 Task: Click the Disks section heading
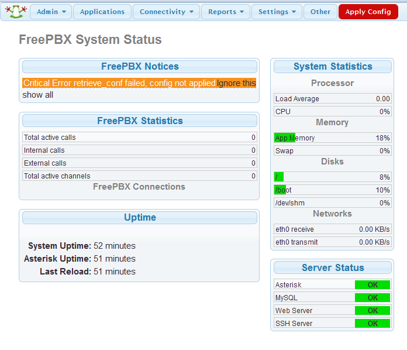coord(332,162)
